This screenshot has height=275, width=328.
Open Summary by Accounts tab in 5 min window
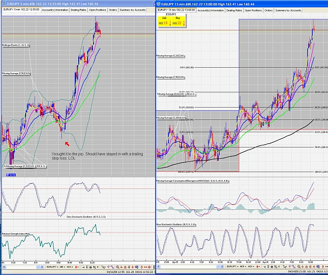tap(132, 10)
